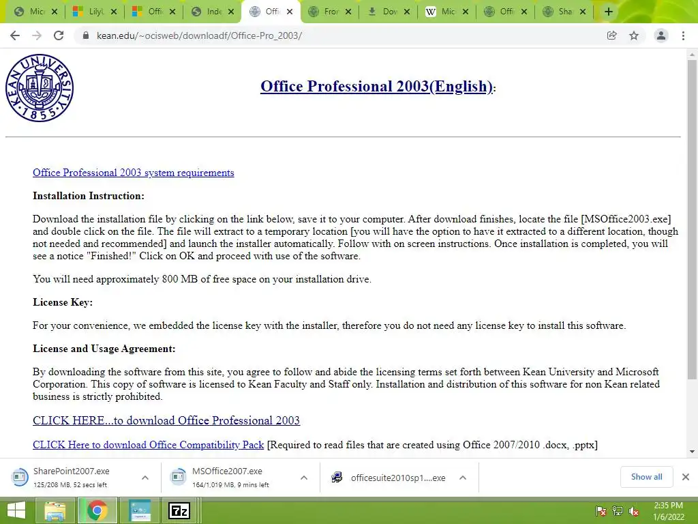Open File Explorer from the taskbar
698x524 pixels.
[55, 510]
